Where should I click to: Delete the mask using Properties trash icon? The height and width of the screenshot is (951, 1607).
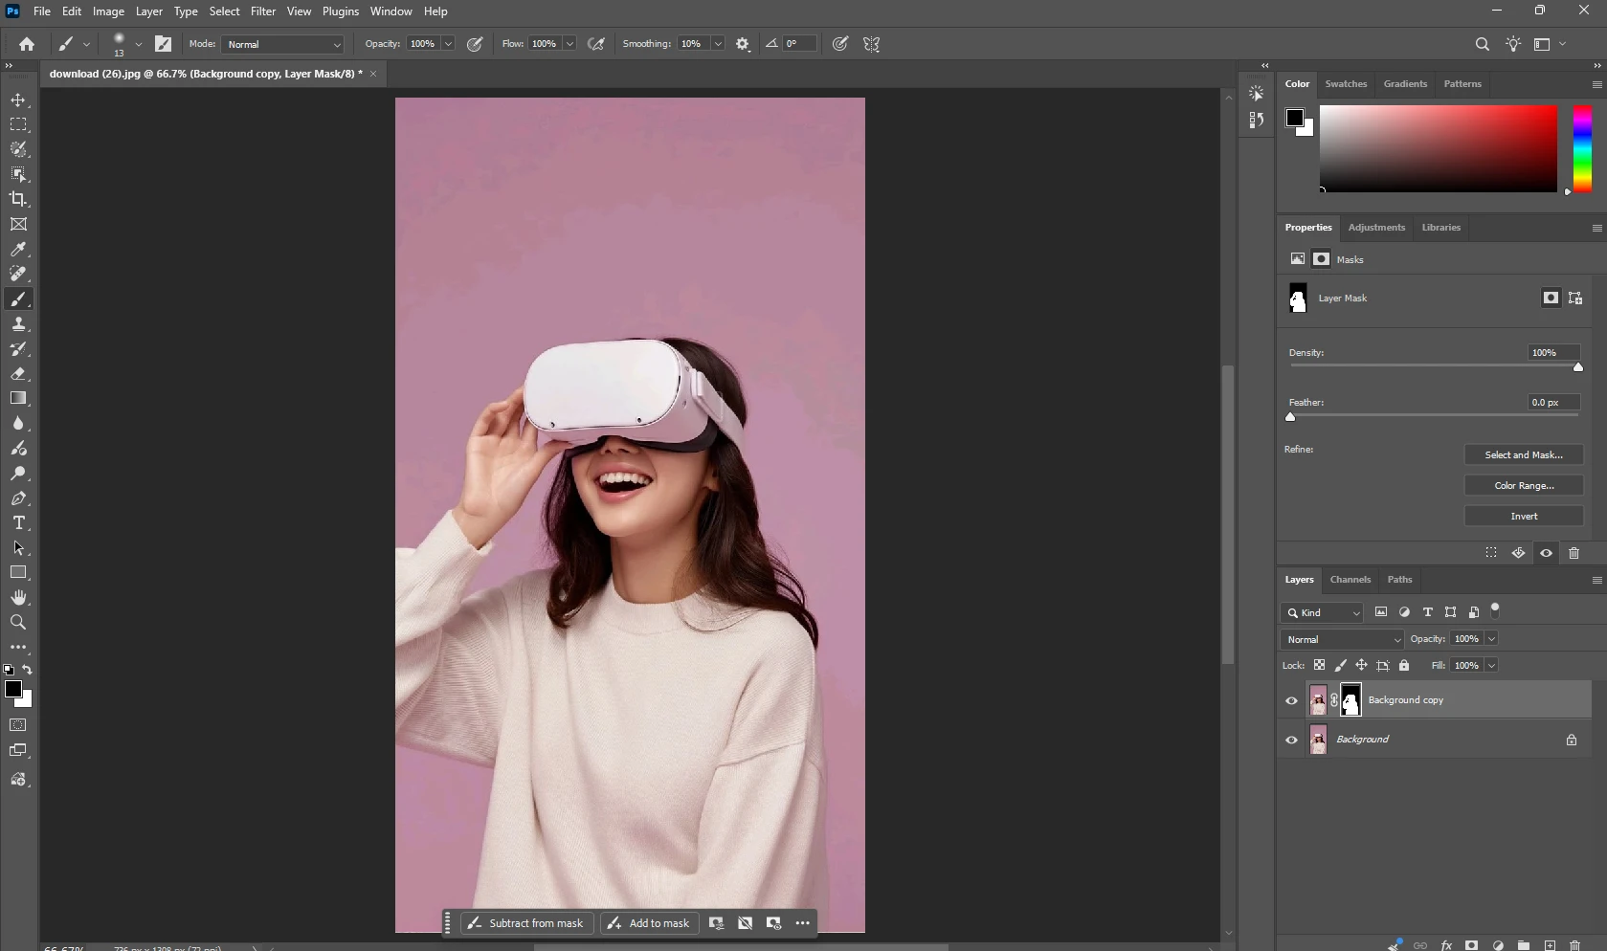(x=1574, y=553)
